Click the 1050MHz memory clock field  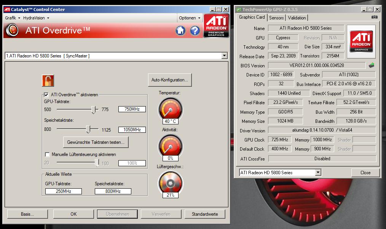[132, 129]
